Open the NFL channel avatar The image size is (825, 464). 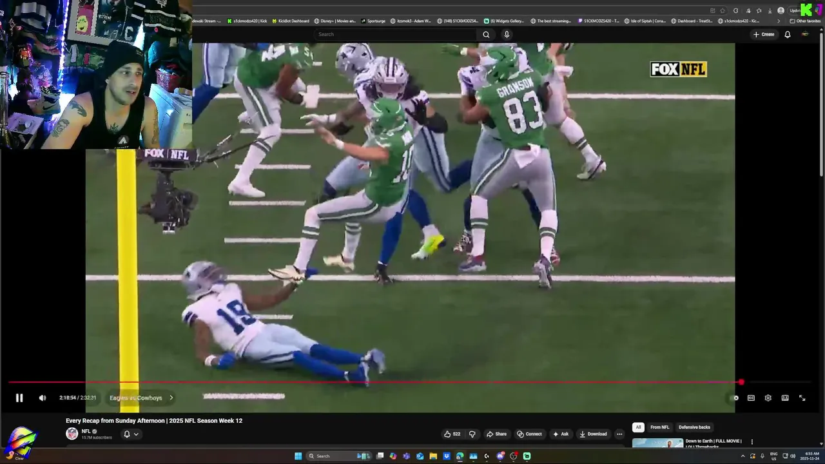point(72,434)
